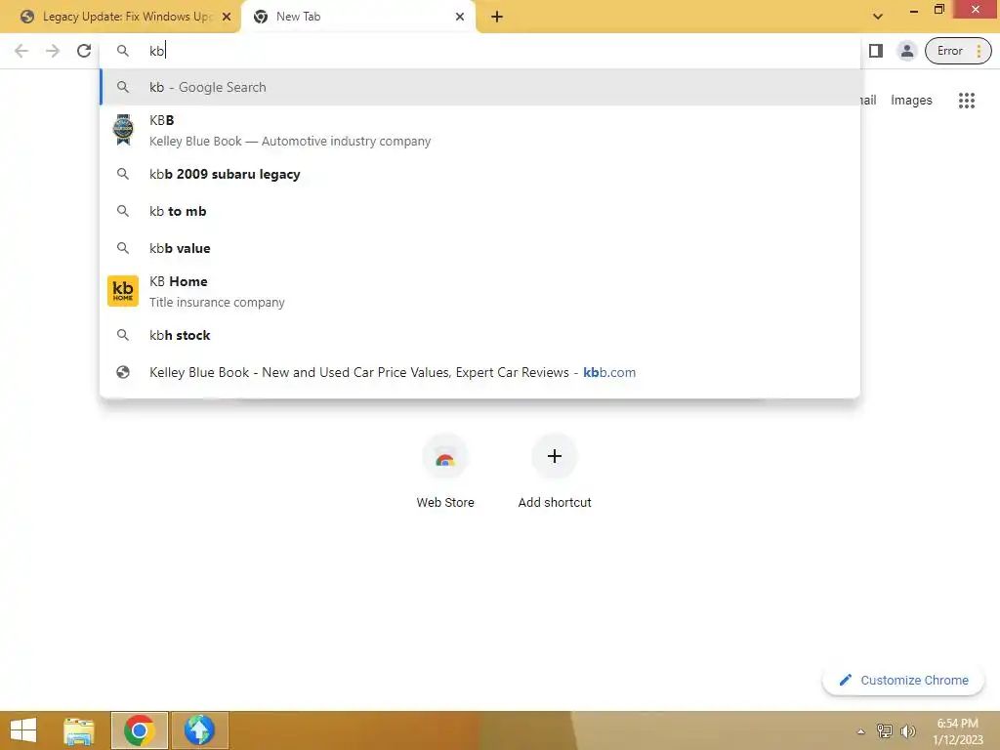Click the search magnifier in address bar
This screenshot has width=1000, height=750.
click(123, 51)
